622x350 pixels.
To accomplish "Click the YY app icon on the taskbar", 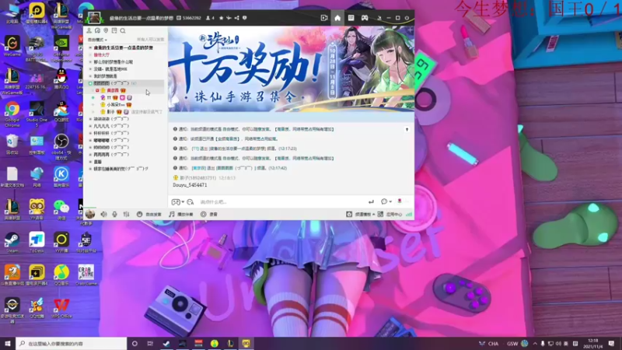I will [246, 344].
